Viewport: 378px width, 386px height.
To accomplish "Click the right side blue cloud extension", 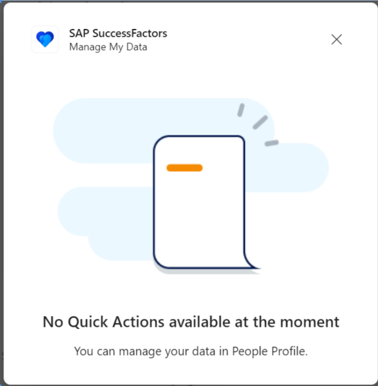I will [287, 168].
